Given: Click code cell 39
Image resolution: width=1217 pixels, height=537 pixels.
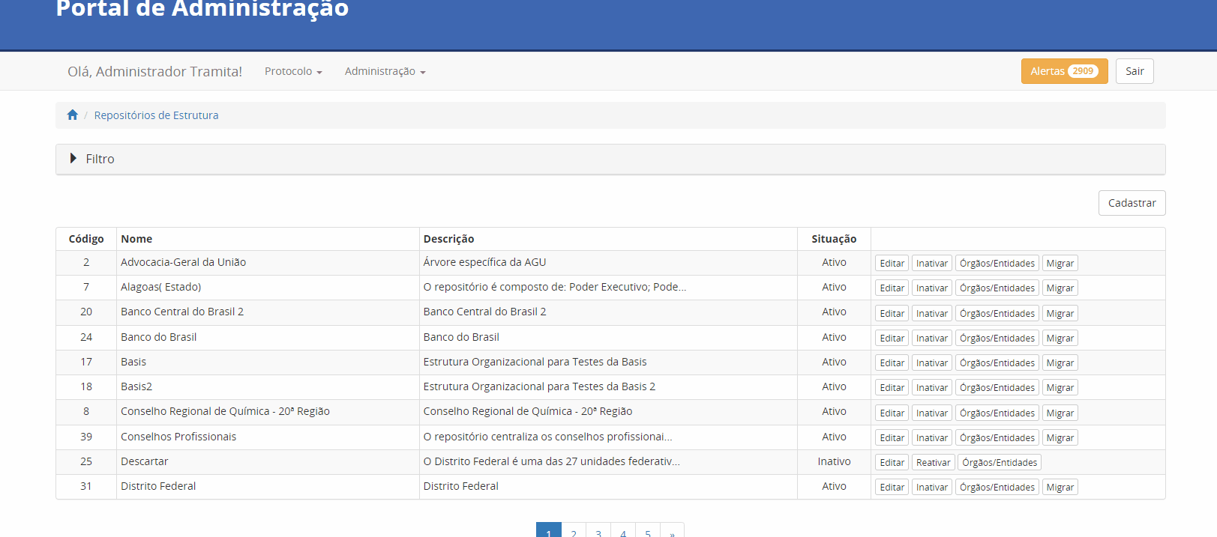Looking at the screenshot, I should pyautogui.click(x=86, y=437).
